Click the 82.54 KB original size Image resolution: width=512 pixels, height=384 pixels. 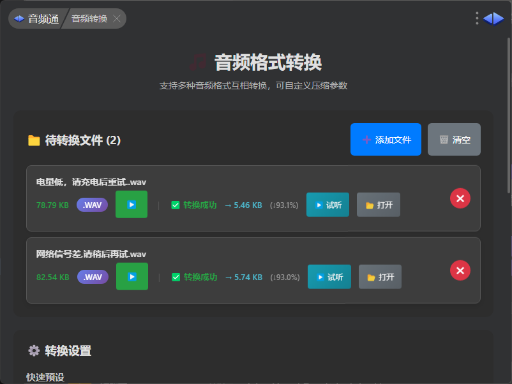coord(53,277)
